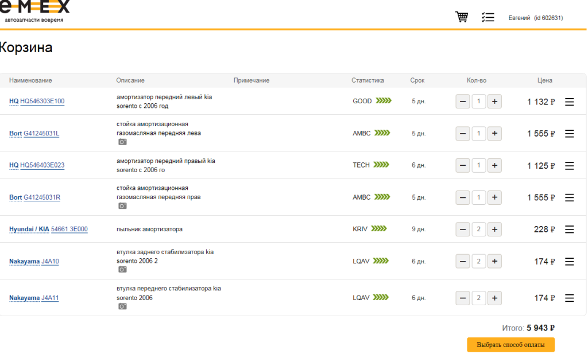Increase quantity of Nakayama J4A10 bushing
Viewport: 588px width, 354px height.
coord(494,262)
